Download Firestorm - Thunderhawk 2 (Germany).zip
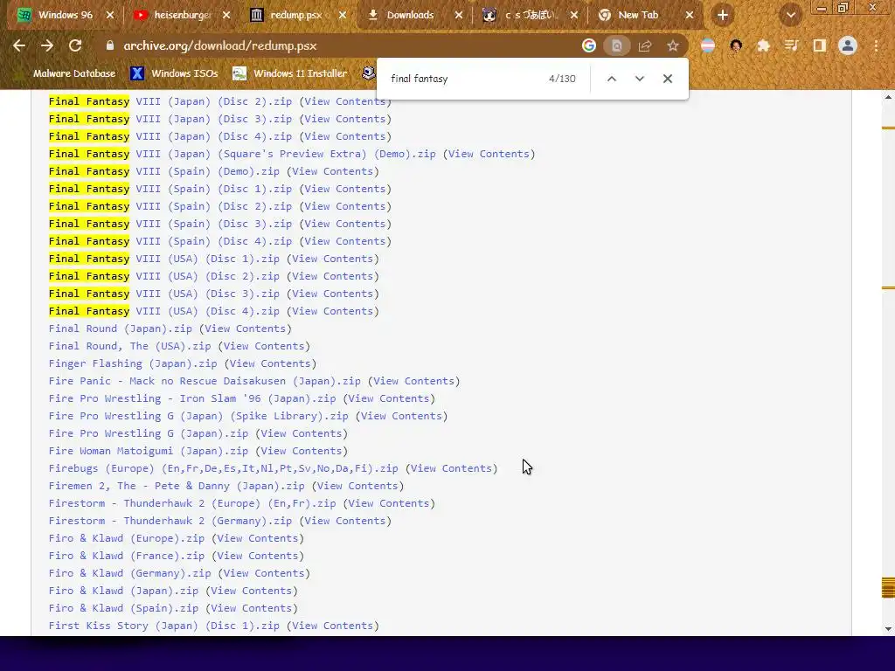The height and width of the screenshot is (671, 895). 170,521
